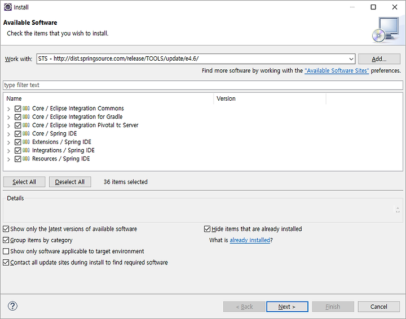Screen dimensions: 406x319
Task: Click the Add... button
Action: coord(379,59)
